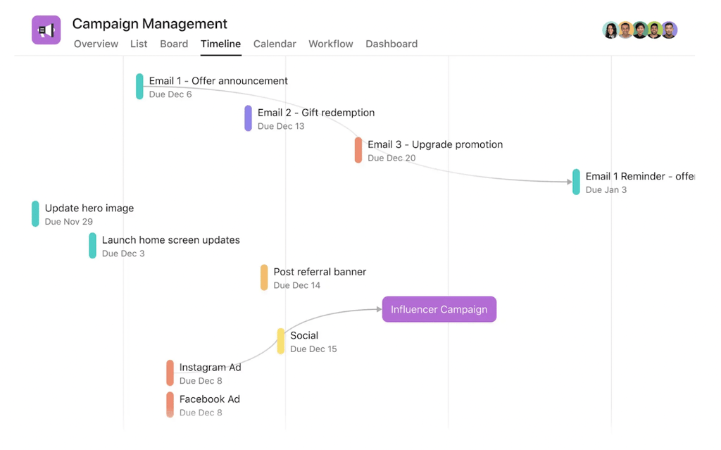Select the last member avatar on the right
Viewport: 721px width, 450px height.
coord(669,30)
